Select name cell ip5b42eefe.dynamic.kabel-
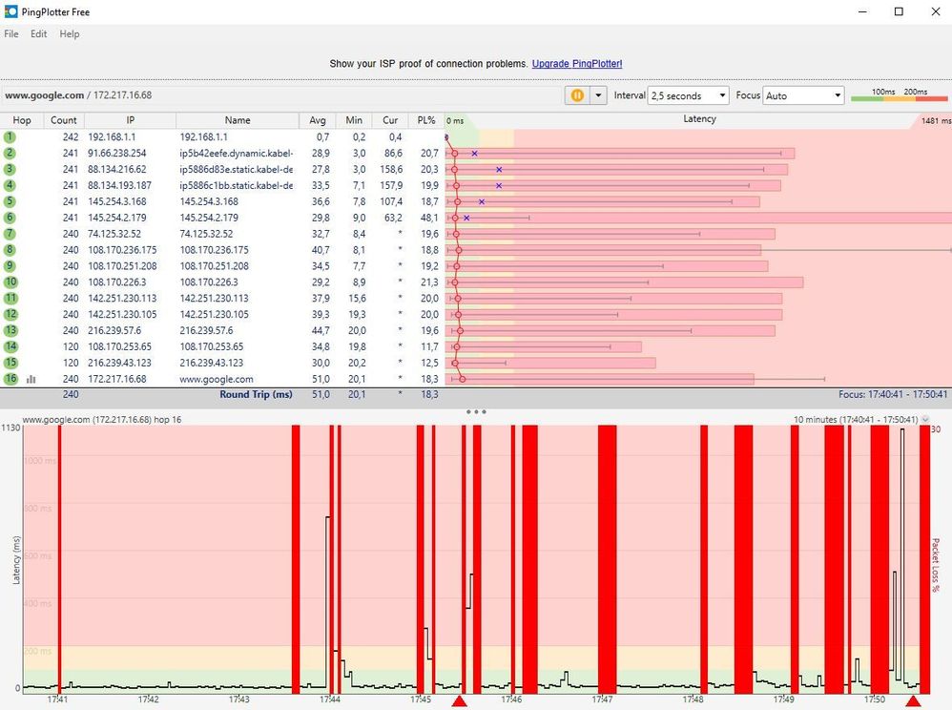The width and height of the screenshot is (952, 710). (x=237, y=153)
